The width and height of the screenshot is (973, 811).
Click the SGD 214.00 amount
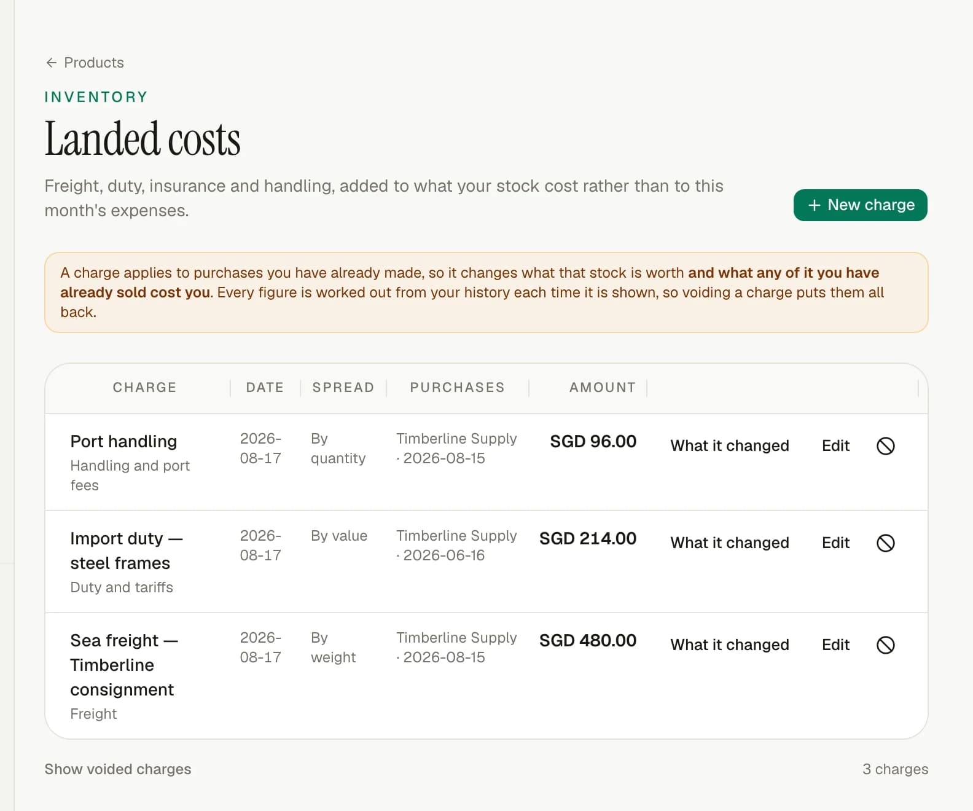588,539
